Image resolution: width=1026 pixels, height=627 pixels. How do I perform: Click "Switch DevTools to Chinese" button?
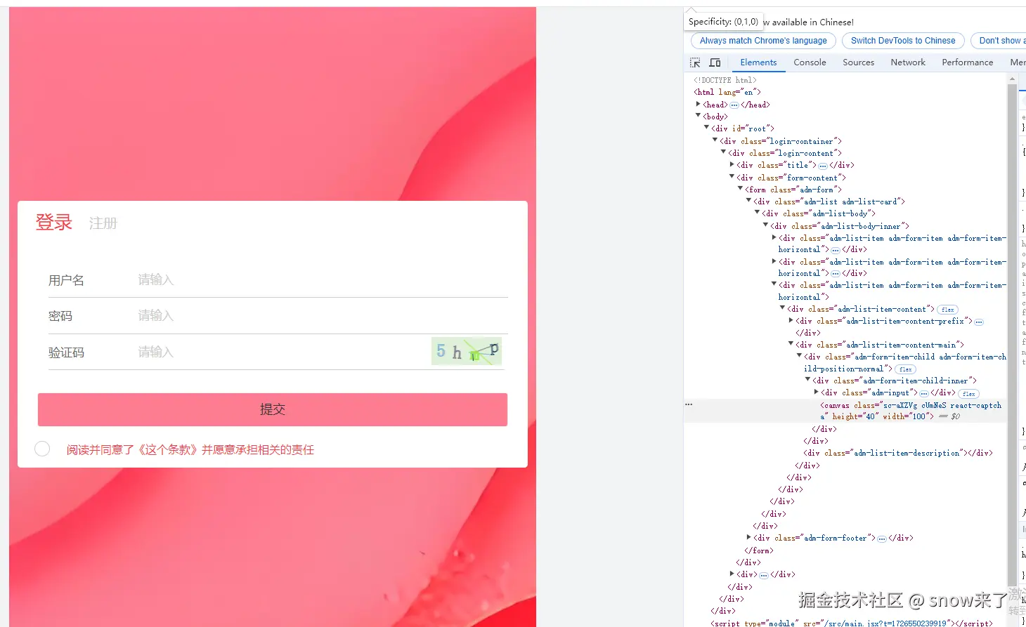903,41
